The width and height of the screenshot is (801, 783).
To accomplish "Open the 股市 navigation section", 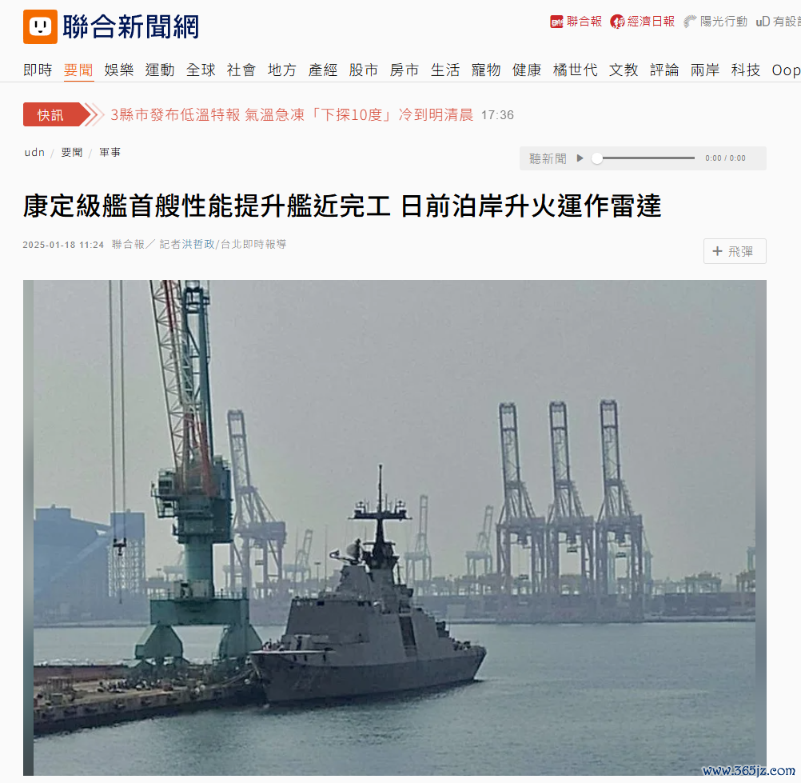I will coord(364,70).
